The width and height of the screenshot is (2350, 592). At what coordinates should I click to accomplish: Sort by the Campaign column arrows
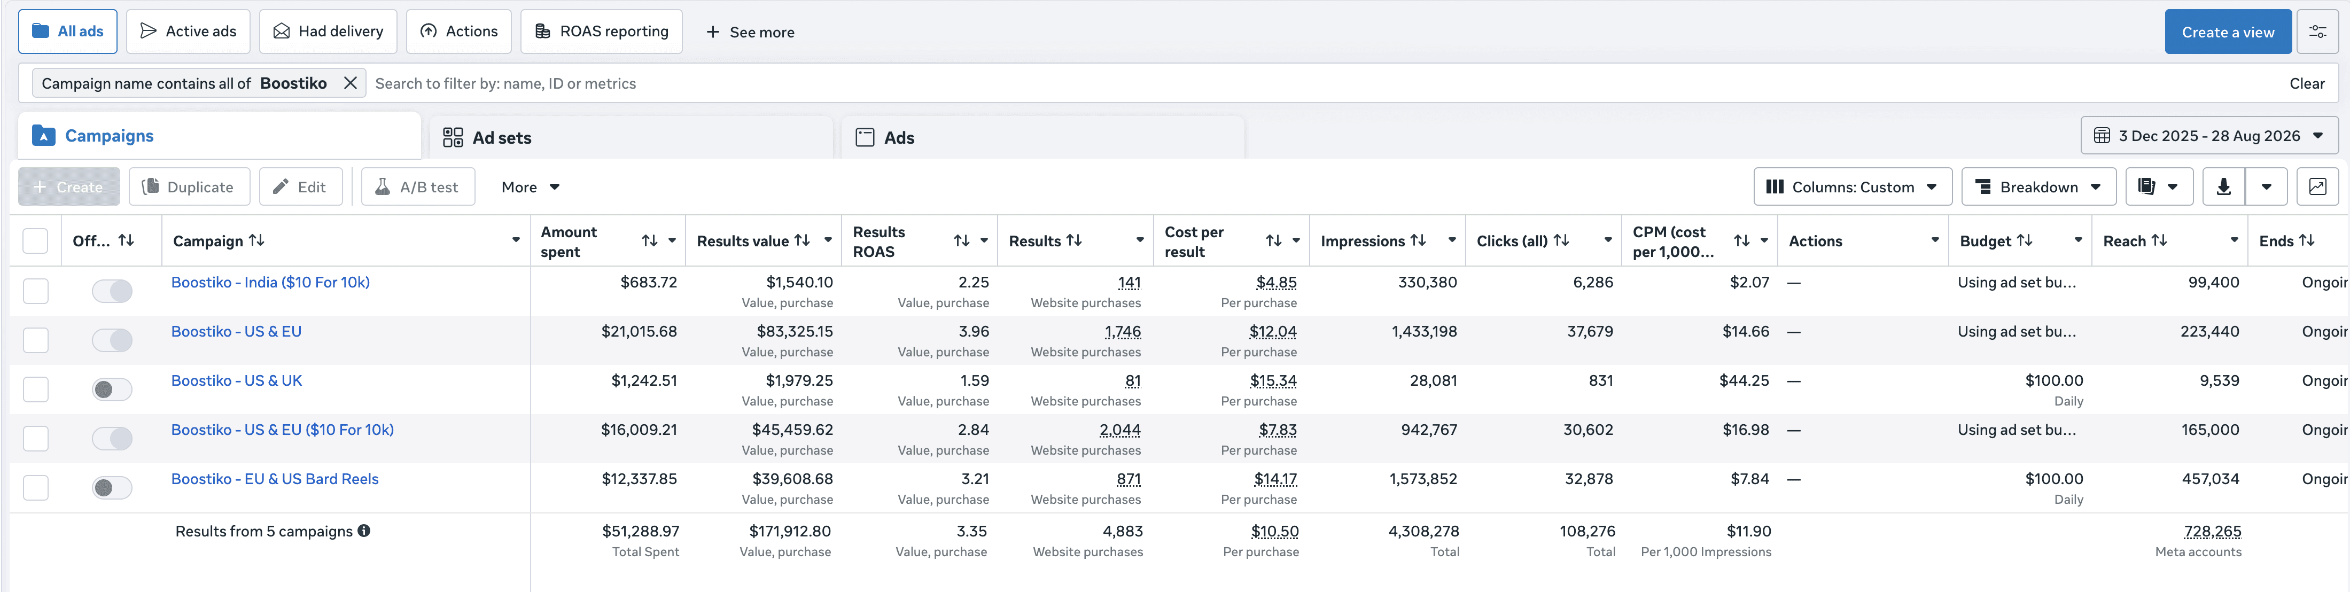[256, 240]
